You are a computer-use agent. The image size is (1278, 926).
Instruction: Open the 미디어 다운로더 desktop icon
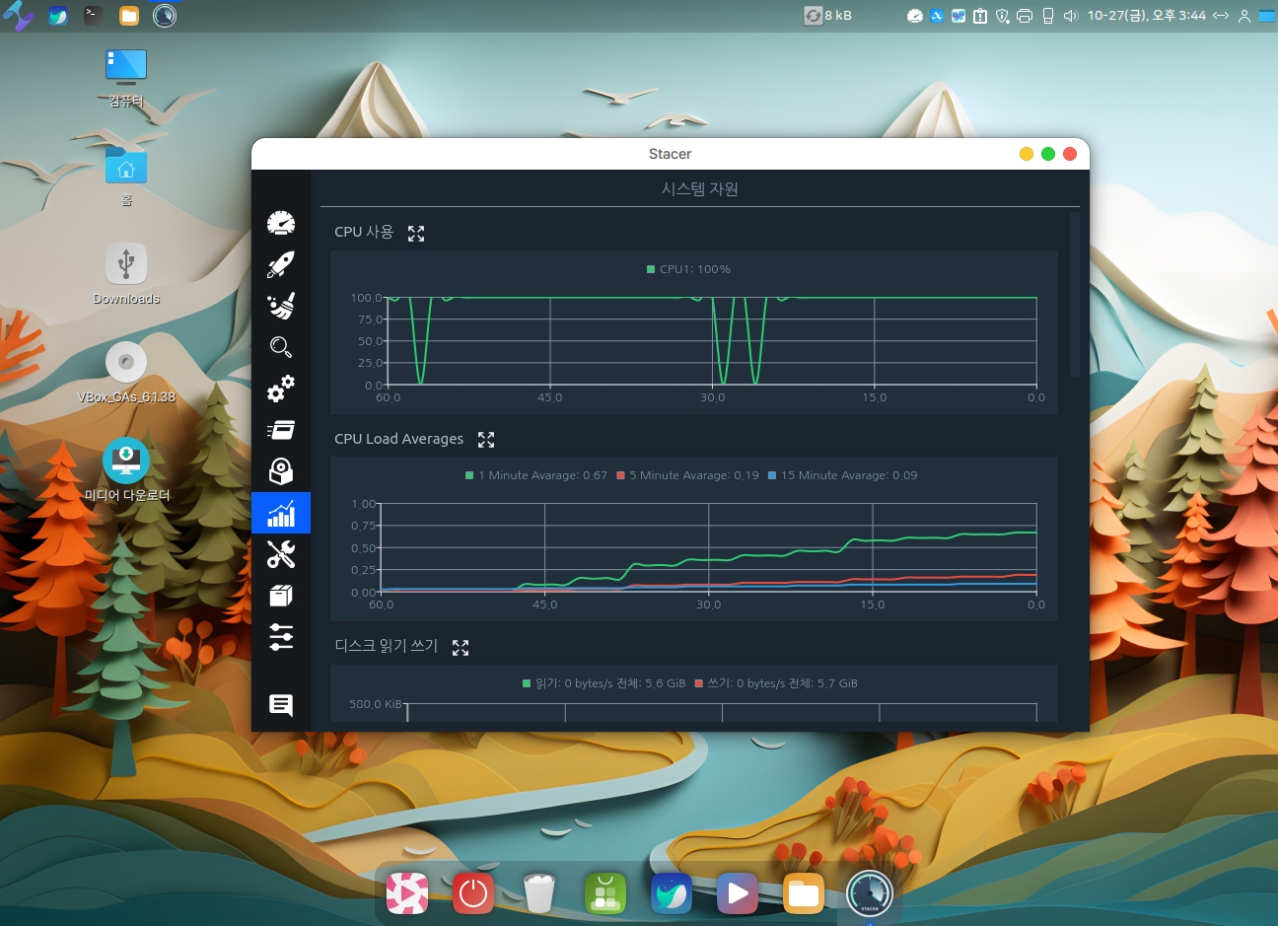[126, 461]
